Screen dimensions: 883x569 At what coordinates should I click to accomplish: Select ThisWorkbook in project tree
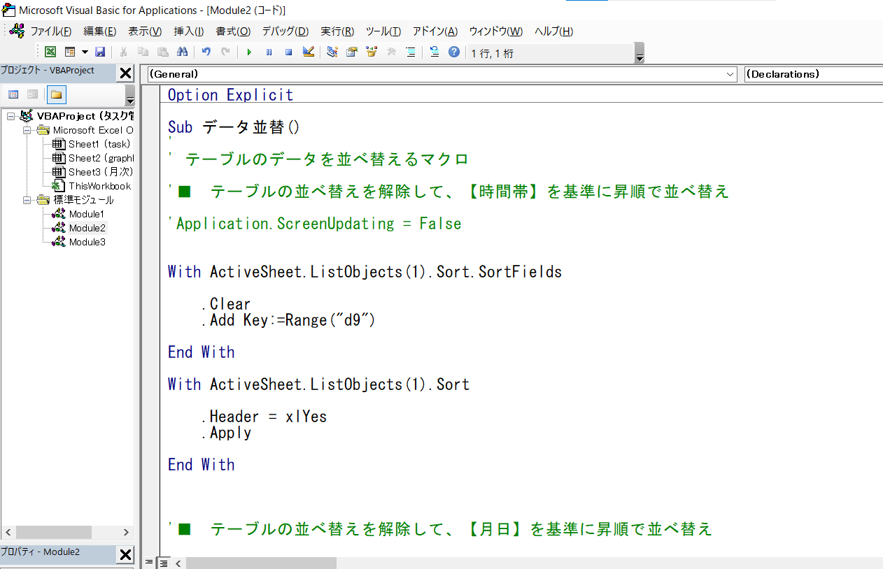(99, 186)
